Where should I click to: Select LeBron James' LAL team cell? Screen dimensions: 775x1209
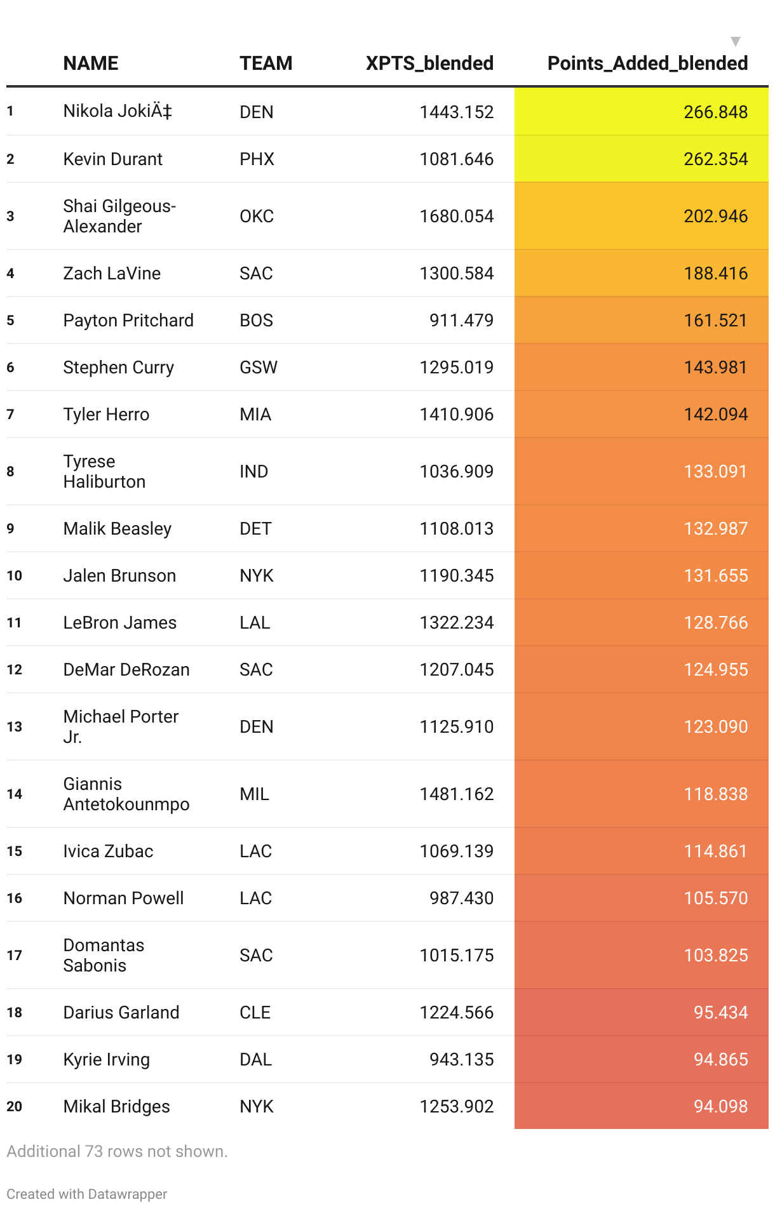coord(255,622)
